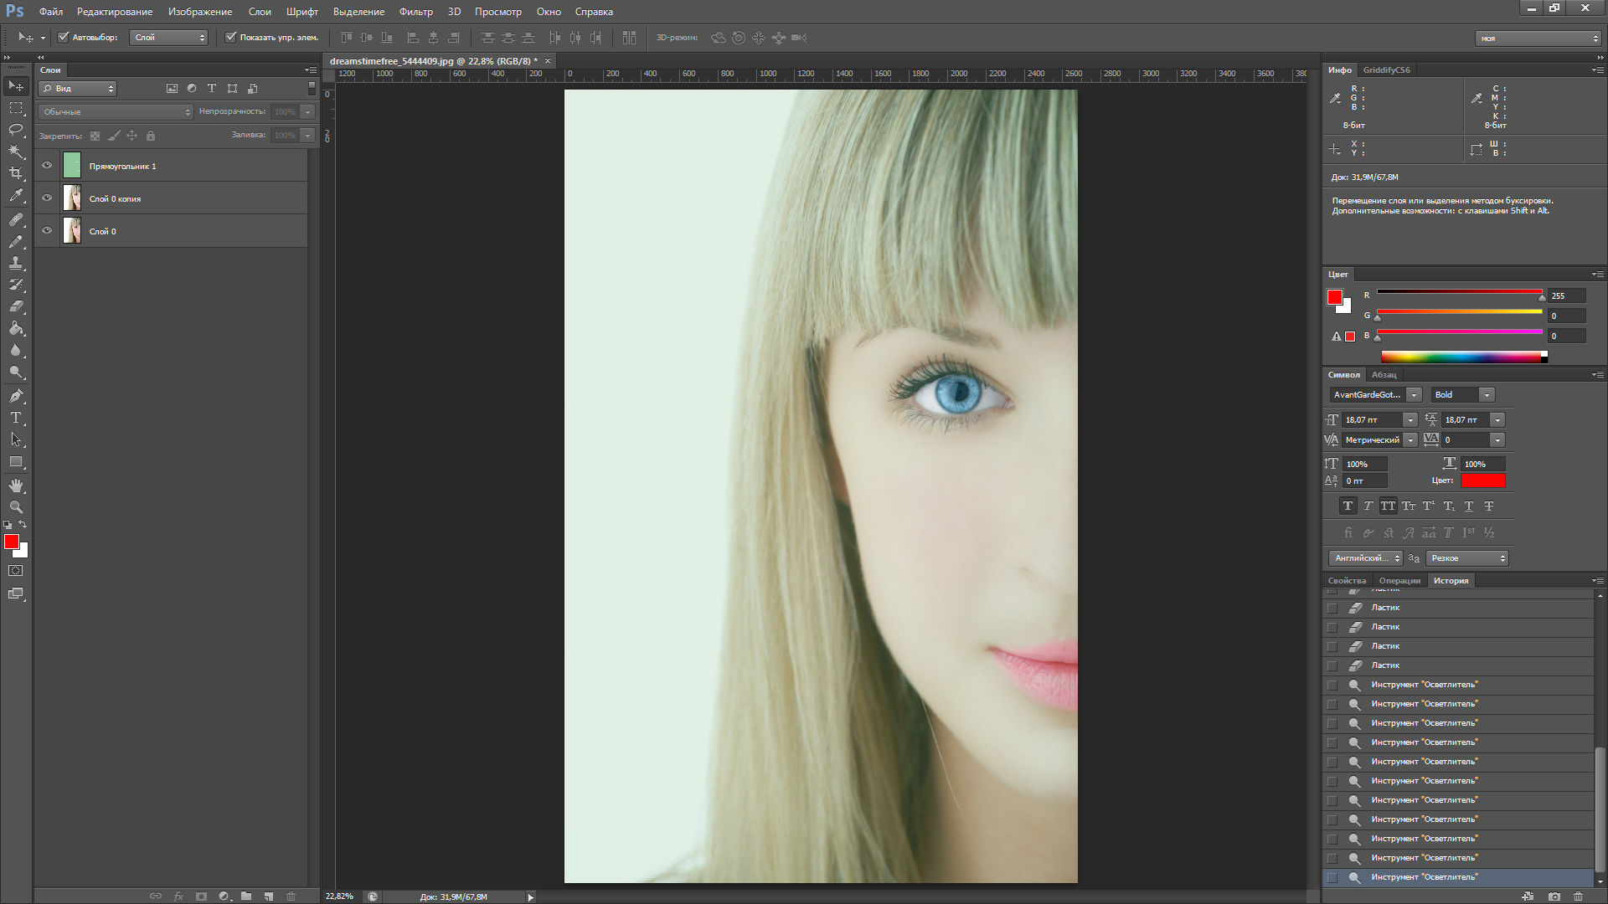Close the dreamstimefree document tab

coord(548,61)
